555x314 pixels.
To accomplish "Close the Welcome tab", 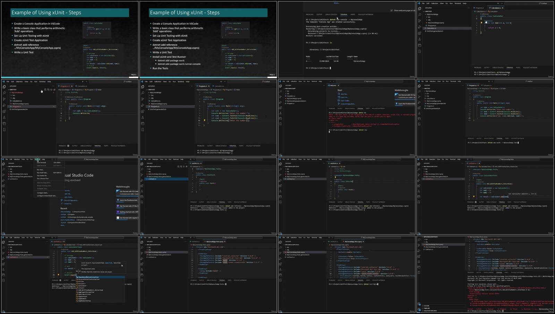I will tap(338, 85).
